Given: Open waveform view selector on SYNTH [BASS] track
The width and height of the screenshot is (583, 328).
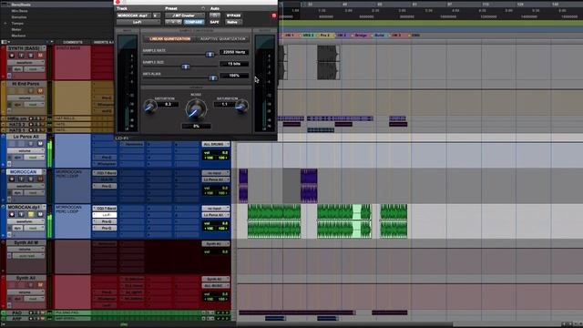Looking at the screenshot, I should (26, 63).
